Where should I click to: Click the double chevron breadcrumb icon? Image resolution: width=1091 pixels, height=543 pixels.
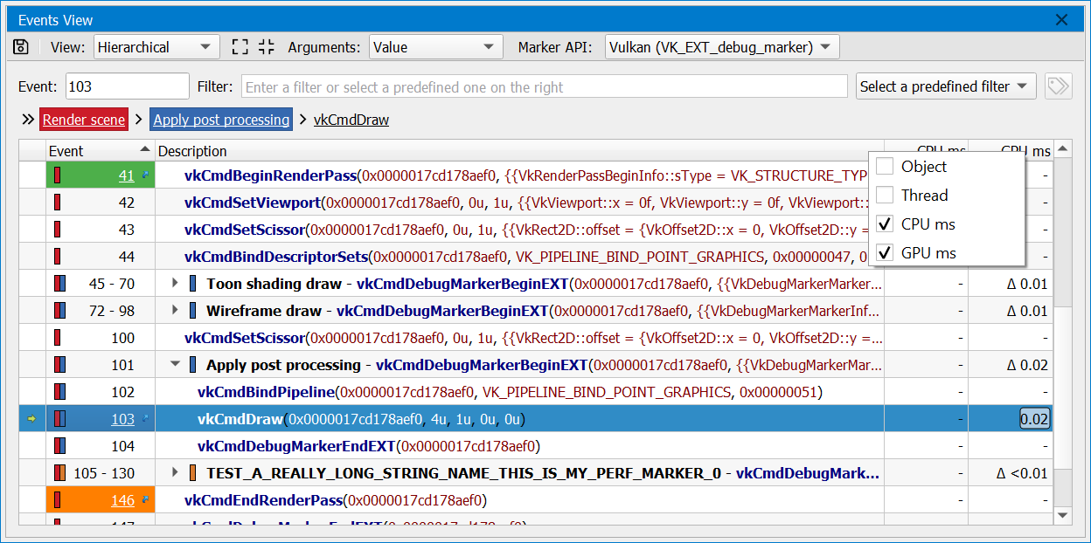coord(28,120)
